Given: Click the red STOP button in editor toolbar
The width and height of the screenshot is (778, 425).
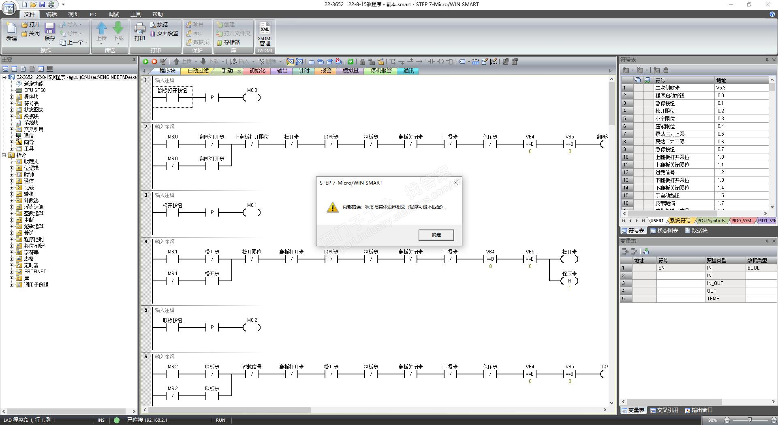Looking at the screenshot, I should click(154, 62).
